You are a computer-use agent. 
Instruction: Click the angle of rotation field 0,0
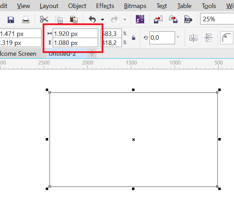click(x=162, y=38)
